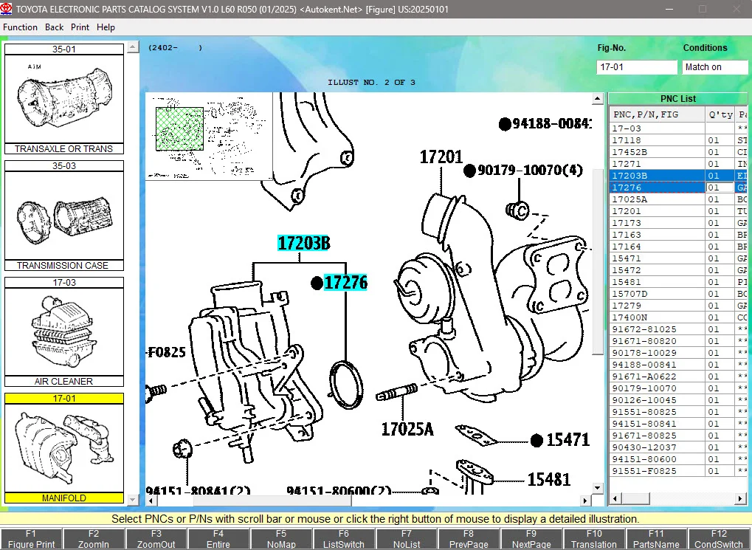Open the Help menu
The width and height of the screenshot is (752, 550).
pyautogui.click(x=106, y=27)
